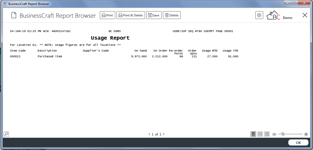This screenshot has width=313, height=150.
Task: Click item code 000013
Action: pyautogui.click(x=15, y=56)
